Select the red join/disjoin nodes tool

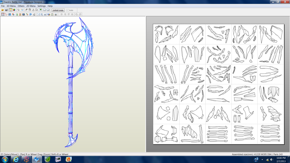6,14
